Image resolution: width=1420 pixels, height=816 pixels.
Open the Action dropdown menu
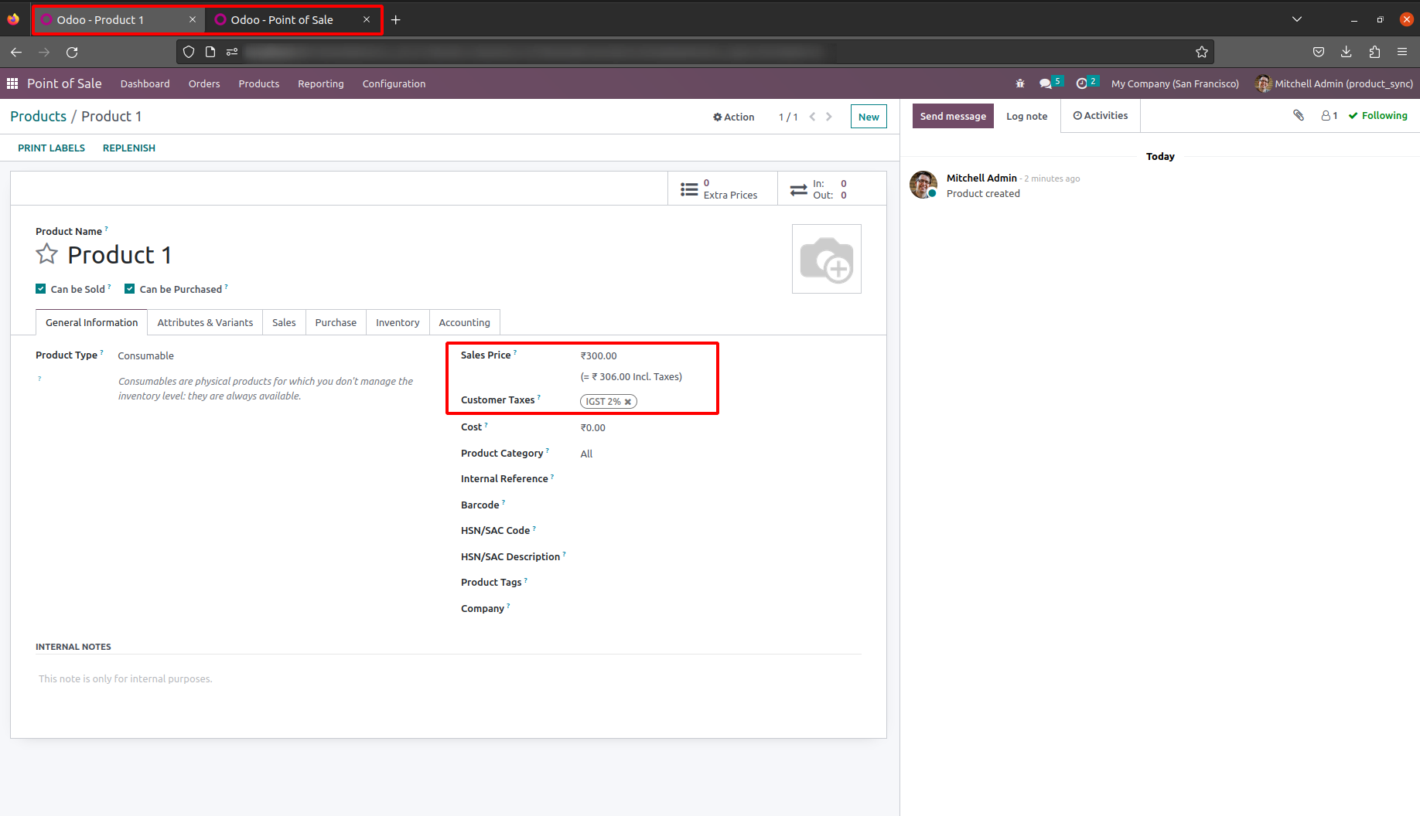[x=733, y=117]
